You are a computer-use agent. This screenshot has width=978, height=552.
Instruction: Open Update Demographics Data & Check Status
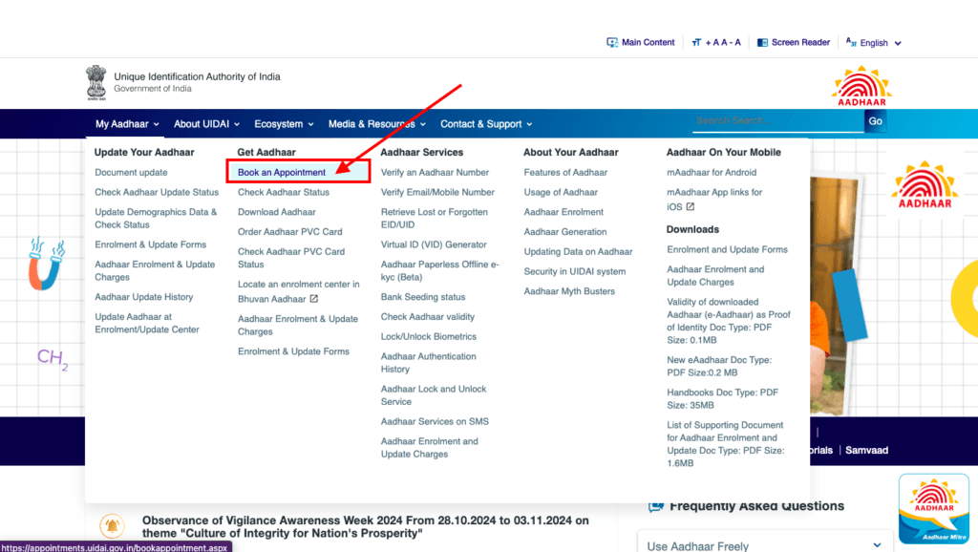(156, 219)
